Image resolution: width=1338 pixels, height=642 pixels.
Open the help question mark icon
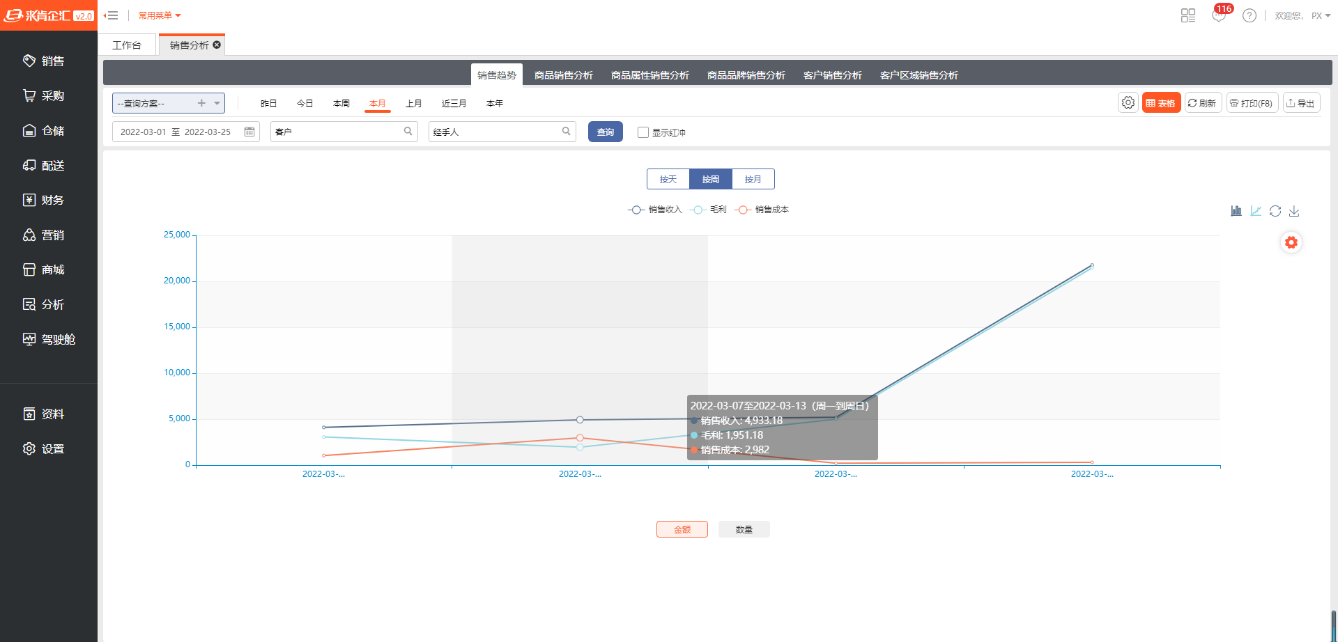pos(1249,15)
